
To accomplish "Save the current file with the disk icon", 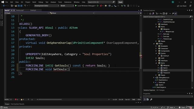I will tap(19, 6).
